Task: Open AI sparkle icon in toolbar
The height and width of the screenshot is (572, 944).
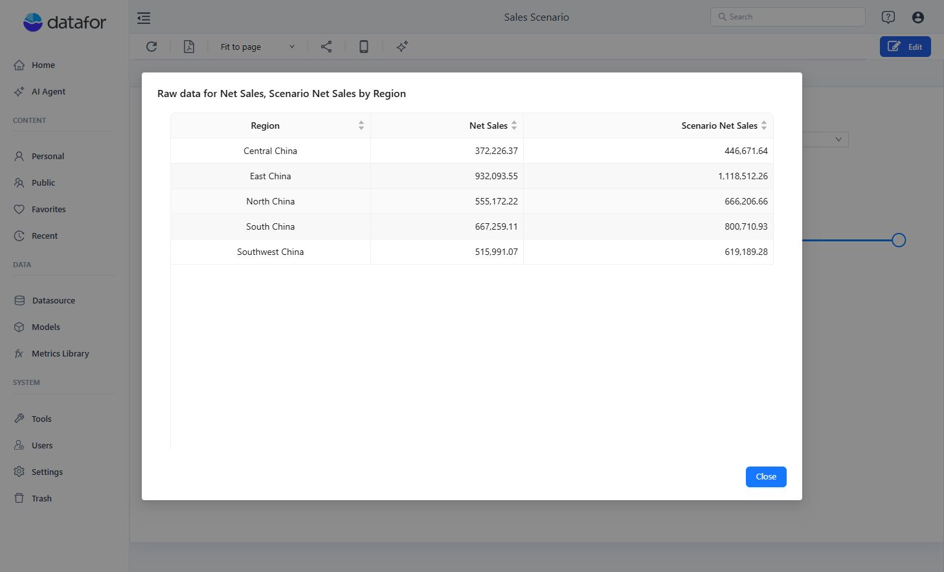Action: click(402, 47)
